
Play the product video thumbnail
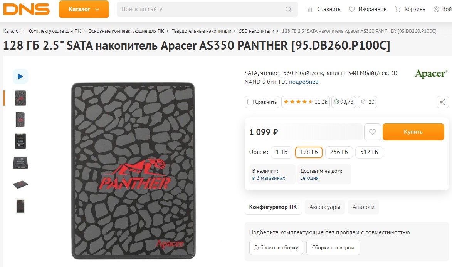pyautogui.click(x=20, y=77)
